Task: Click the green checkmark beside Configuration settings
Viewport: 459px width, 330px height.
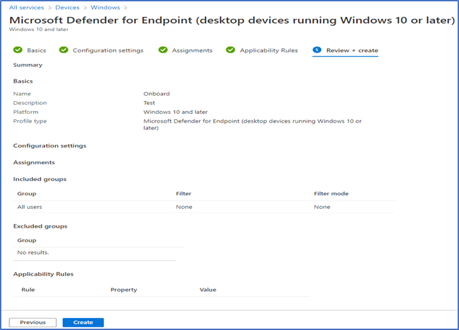Action: point(63,50)
